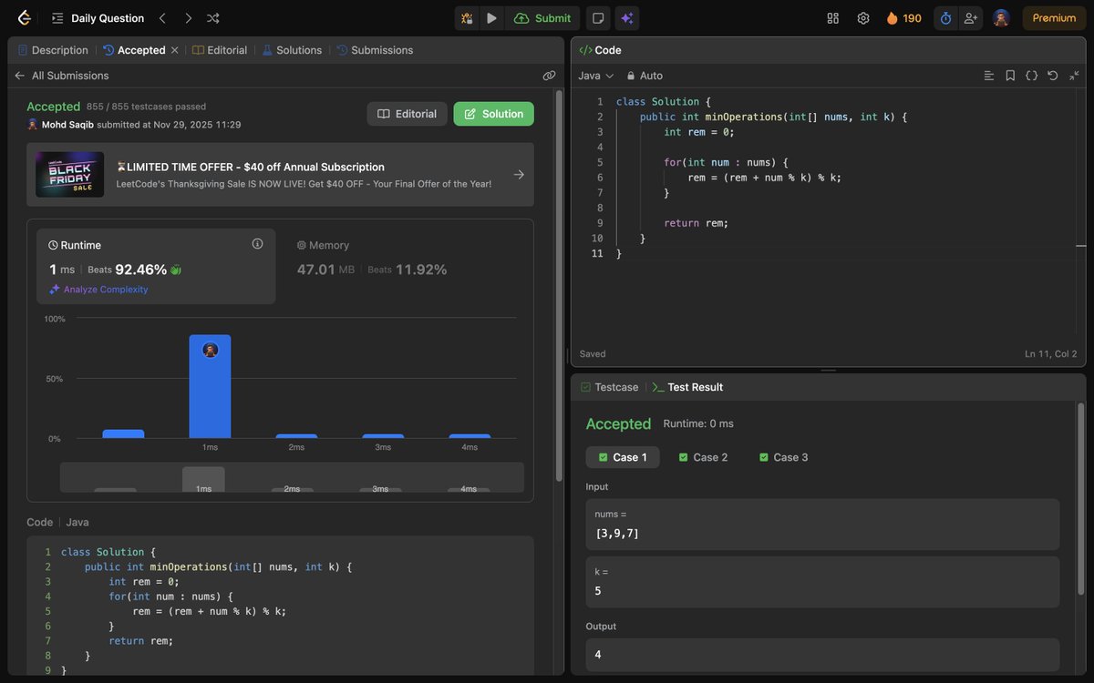Click Analyze Complexity

click(98, 290)
